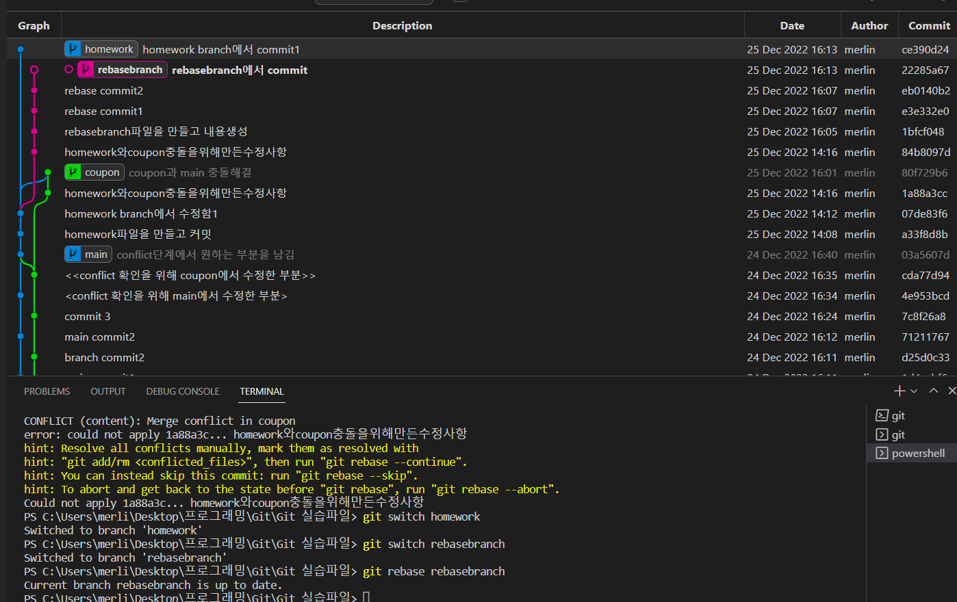This screenshot has height=602, width=957.
Task: Click the terminal line "git rebase rebasebranch"
Action: click(434, 571)
